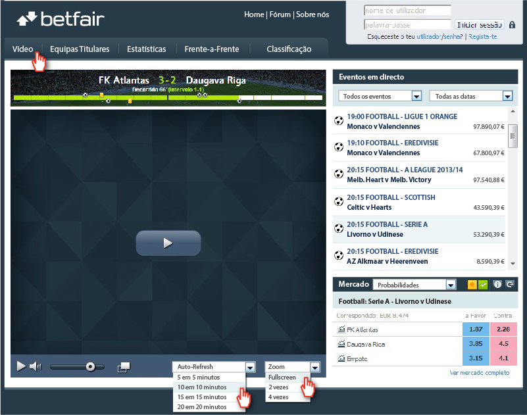
Task: Click the small play control in player bar
Action: [x=21, y=366]
